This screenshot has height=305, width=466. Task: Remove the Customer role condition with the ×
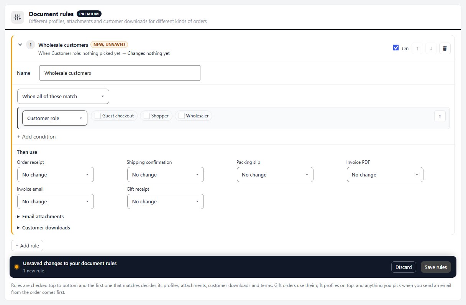(x=440, y=116)
